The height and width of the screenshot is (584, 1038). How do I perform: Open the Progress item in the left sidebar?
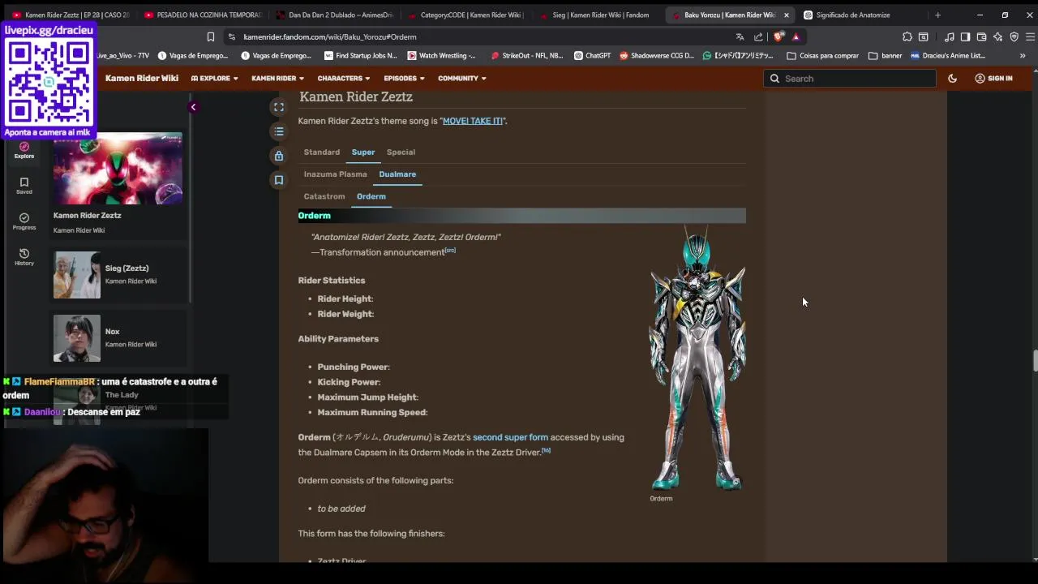click(x=24, y=221)
